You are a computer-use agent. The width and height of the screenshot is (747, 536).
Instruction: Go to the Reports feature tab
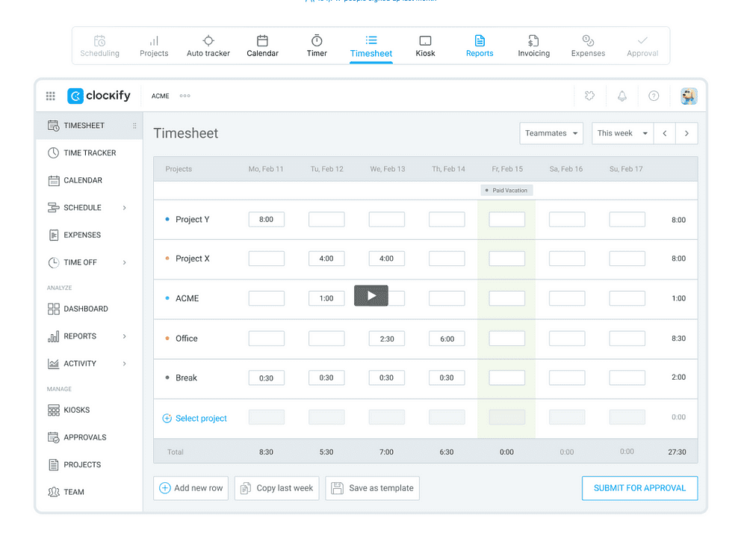(480, 46)
